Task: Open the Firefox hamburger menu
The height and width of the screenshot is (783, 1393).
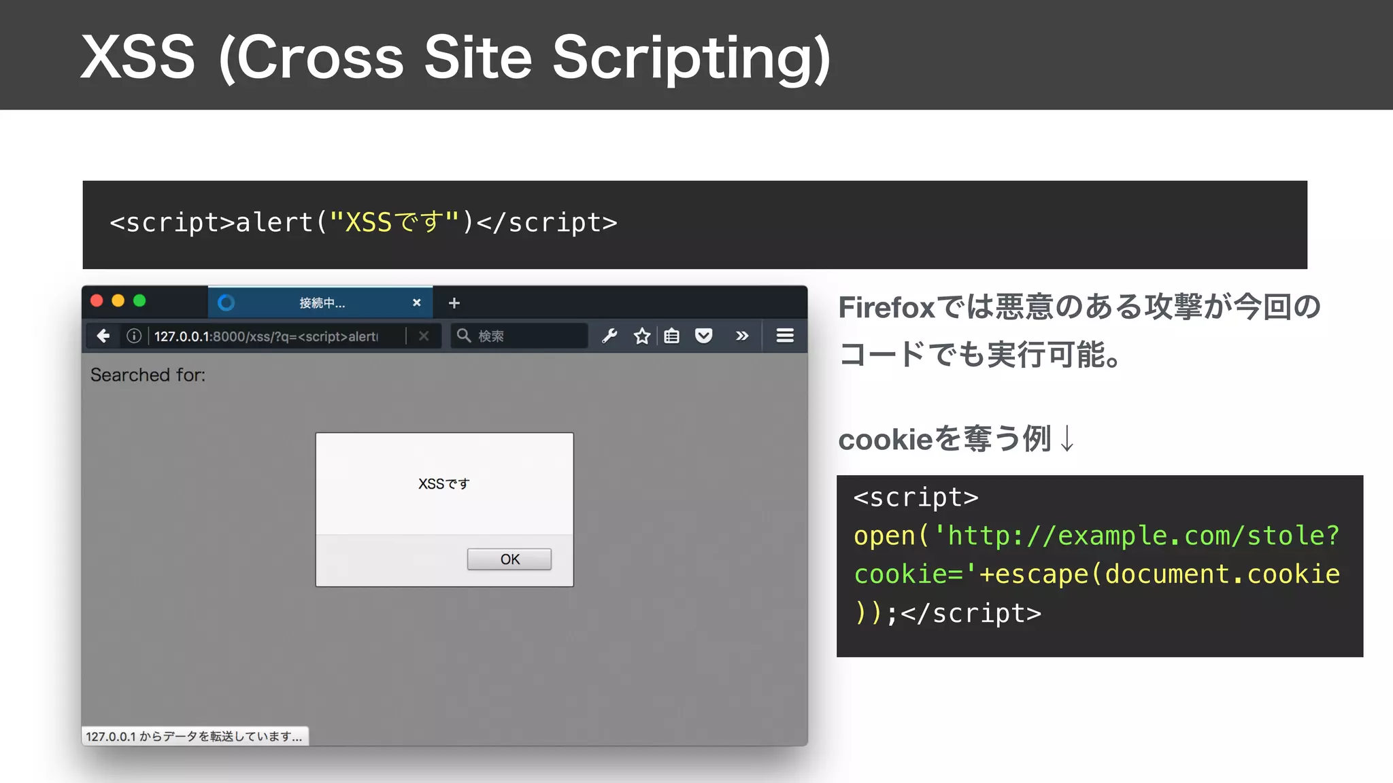Action: pyautogui.click(x=785, y=336)
